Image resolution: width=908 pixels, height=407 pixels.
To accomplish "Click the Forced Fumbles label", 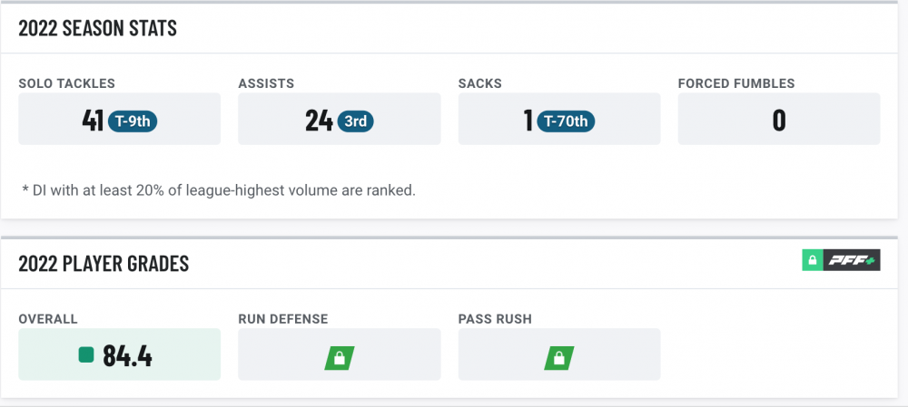I will pos(735,83).
